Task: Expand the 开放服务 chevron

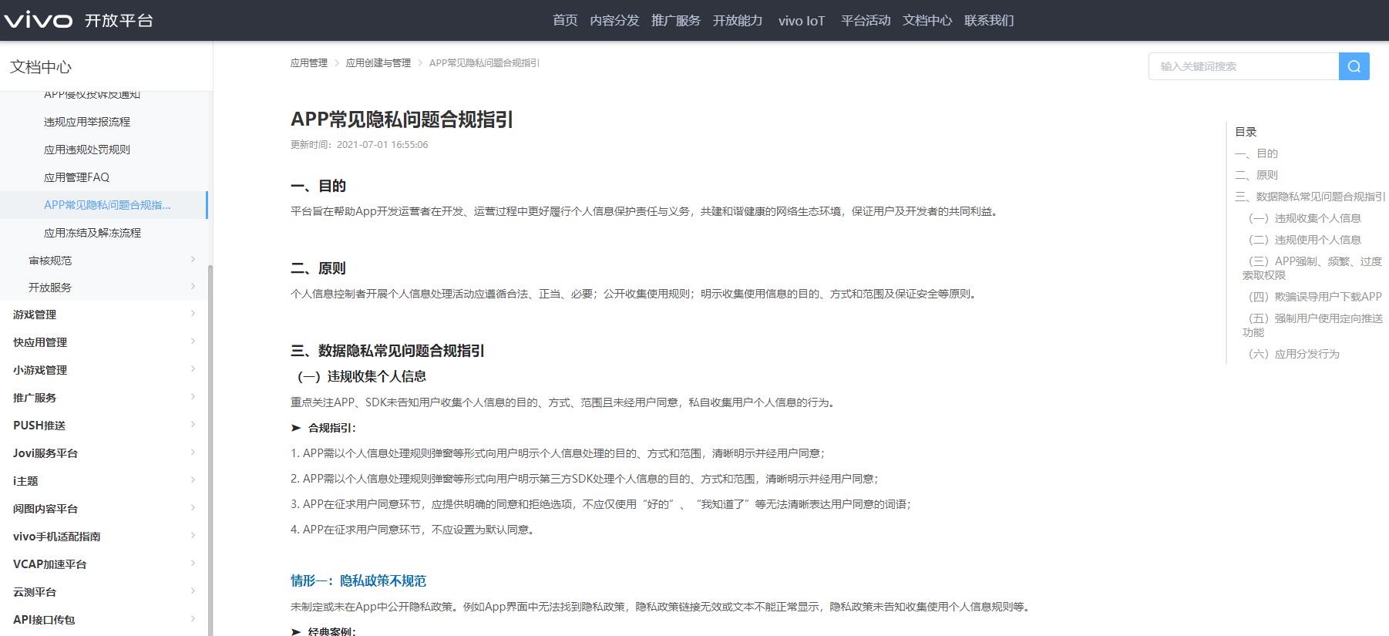Action: click(x=193, y=287)
